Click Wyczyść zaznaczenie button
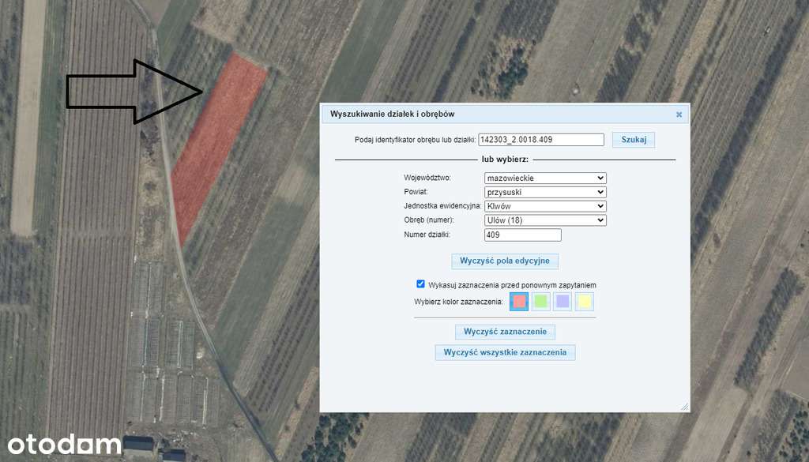The height and width of the screenshot is (462, 809). (505, 332)
